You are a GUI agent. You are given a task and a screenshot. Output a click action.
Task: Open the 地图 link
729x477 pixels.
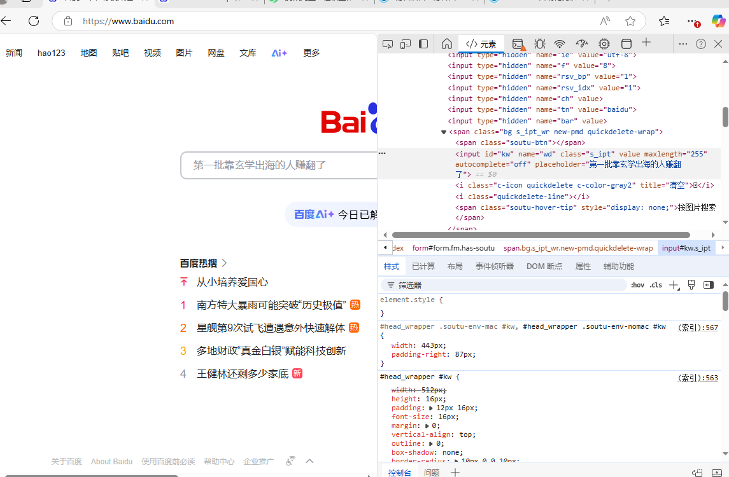[x=88, y=53]
